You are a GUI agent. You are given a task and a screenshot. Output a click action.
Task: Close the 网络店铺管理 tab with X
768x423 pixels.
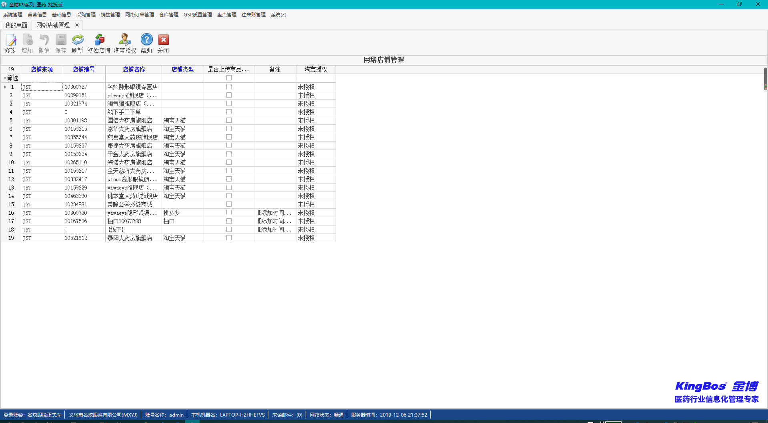click(x=77, y=25)
